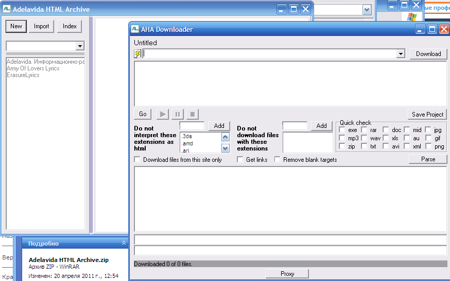Click the Windows flag logo at top right

tap(412, 17)
